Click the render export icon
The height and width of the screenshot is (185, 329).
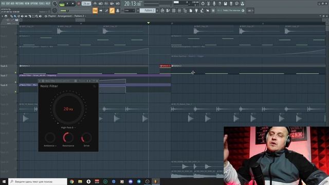(231, 4)
